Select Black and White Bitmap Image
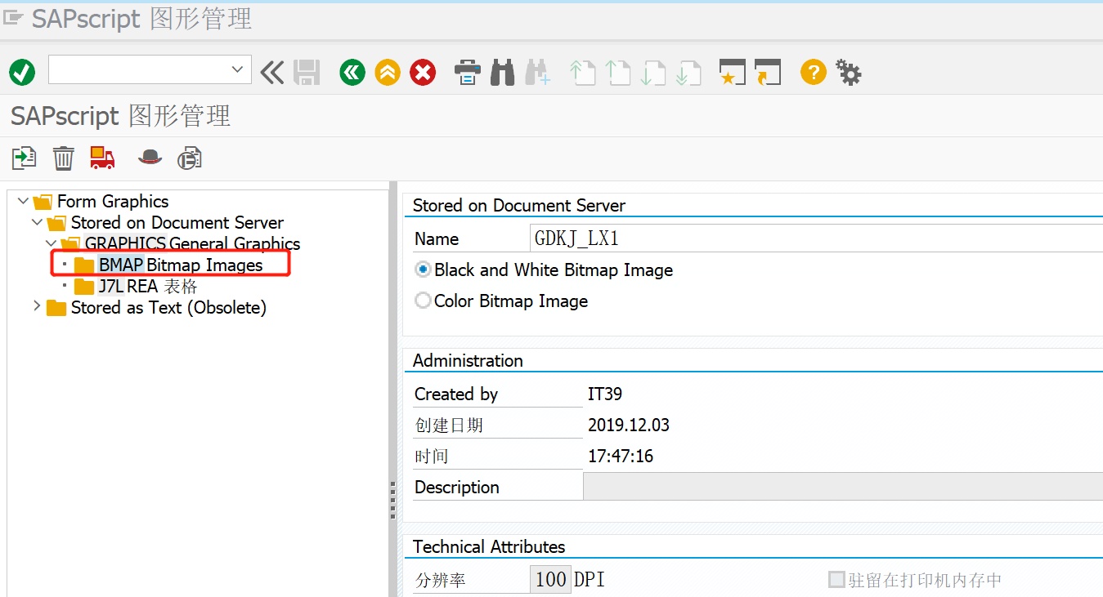This screenshot has width=1103, height=597. tap(423, 270)
